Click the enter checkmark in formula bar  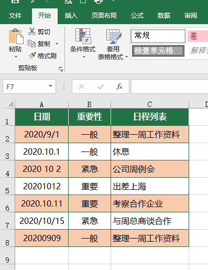(101, 87)
